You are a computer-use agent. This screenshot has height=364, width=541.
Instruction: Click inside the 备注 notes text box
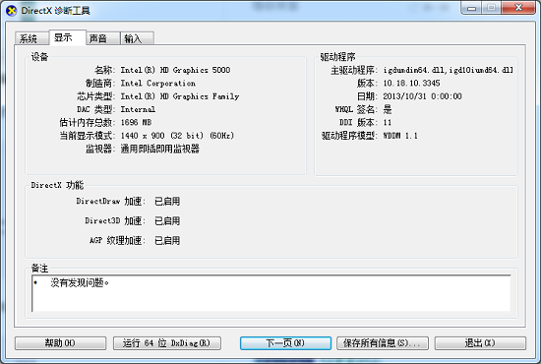(x=271, y=293)
